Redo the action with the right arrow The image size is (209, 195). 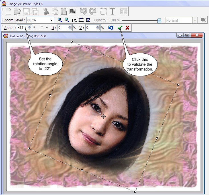pyautogui.click(x=93, y=11)
